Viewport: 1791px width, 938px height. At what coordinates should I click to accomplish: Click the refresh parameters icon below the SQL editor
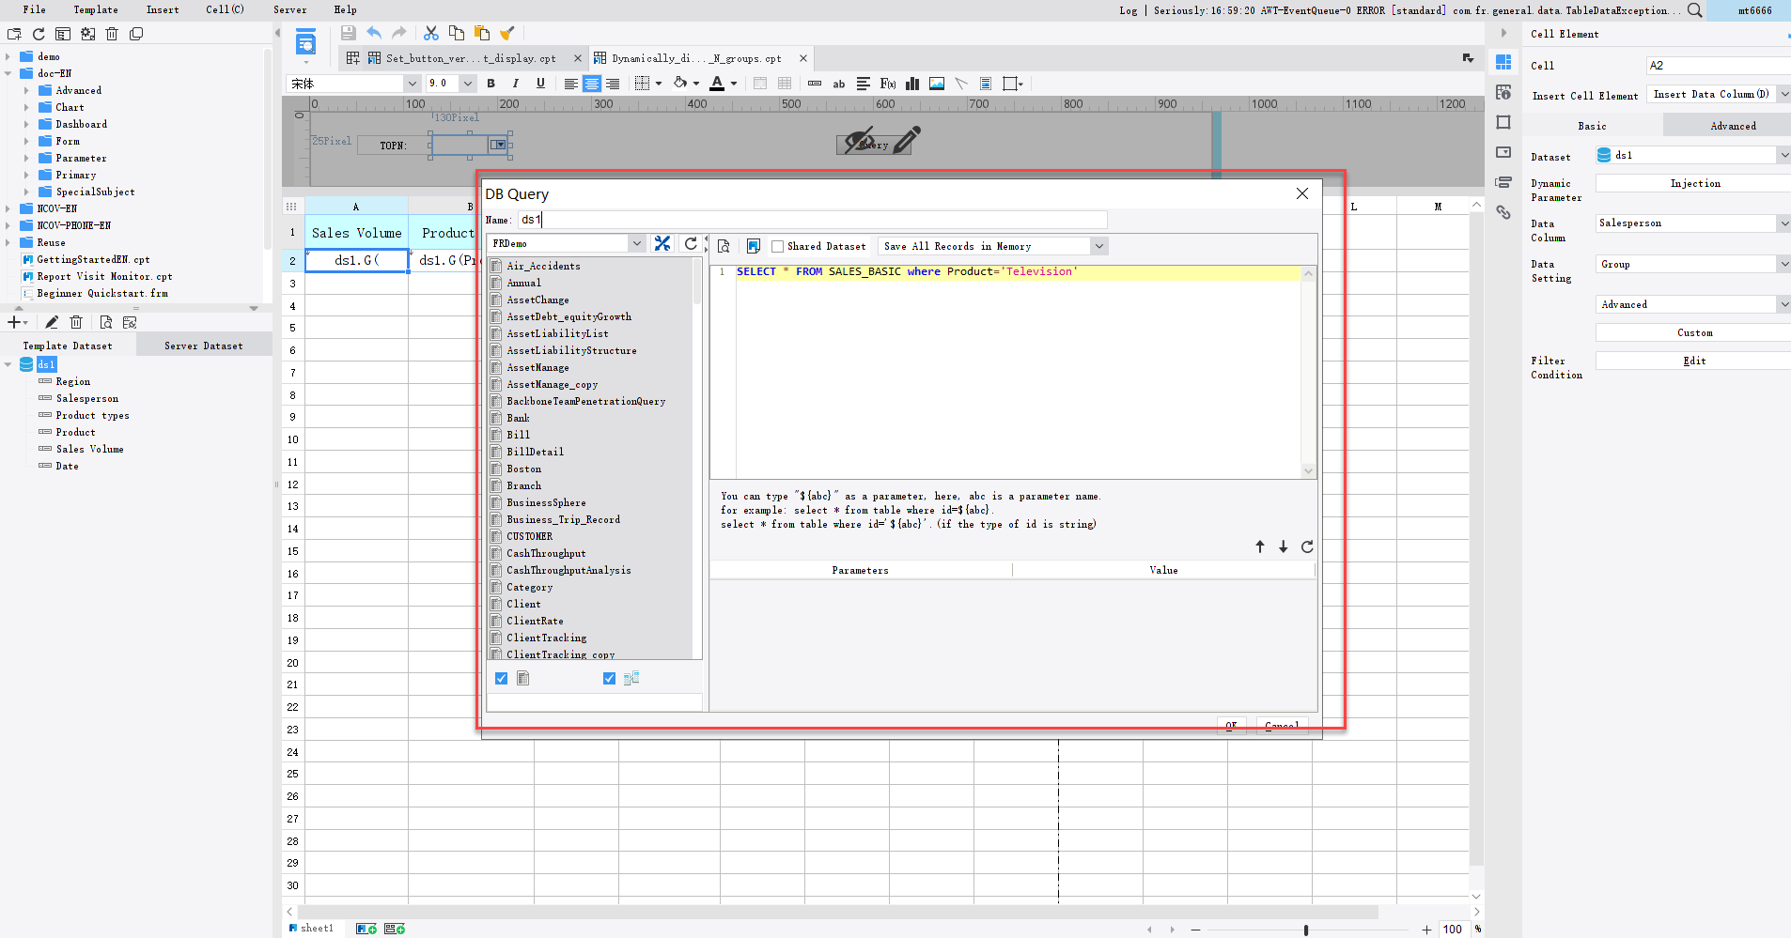[1306, 547]
